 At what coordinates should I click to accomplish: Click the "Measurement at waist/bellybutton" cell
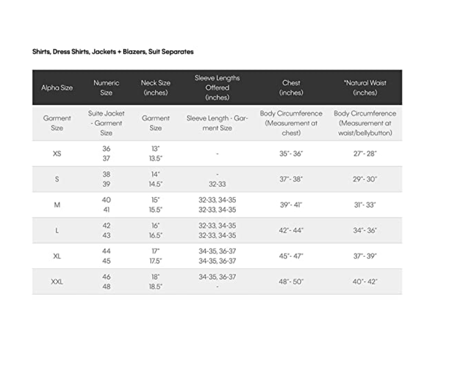click(x=365, y=123)
